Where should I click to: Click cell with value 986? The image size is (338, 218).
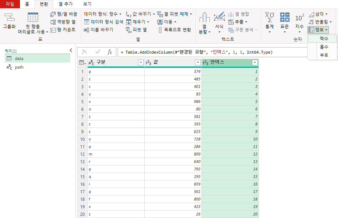point(173,101)
